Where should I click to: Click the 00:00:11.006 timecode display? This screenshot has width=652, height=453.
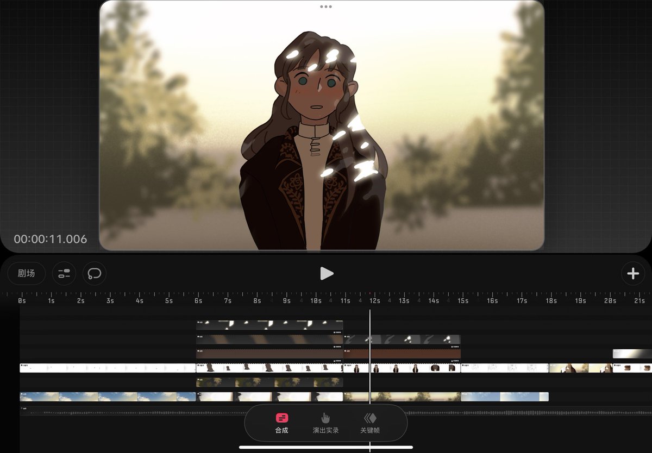[50, 239]
